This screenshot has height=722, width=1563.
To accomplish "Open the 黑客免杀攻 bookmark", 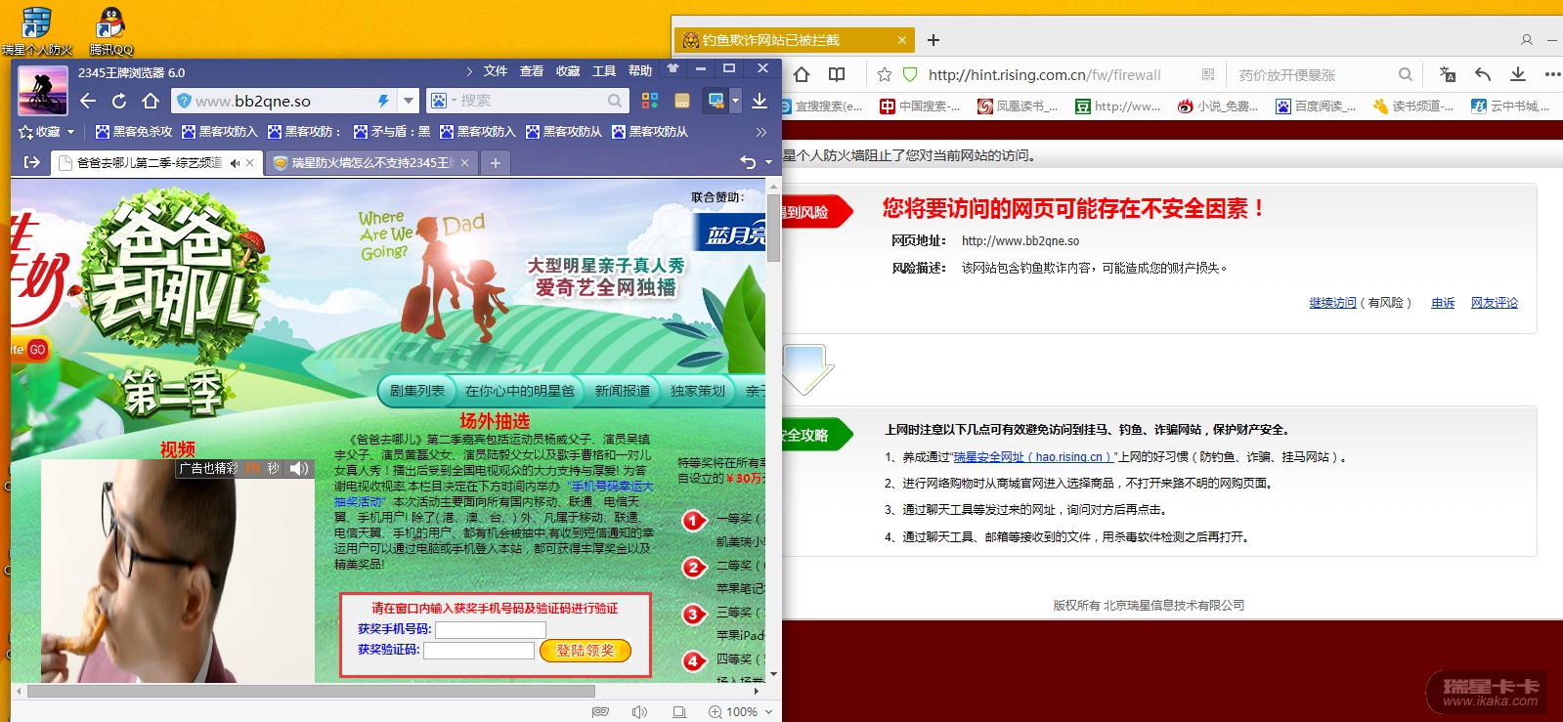I will [134, 132].
